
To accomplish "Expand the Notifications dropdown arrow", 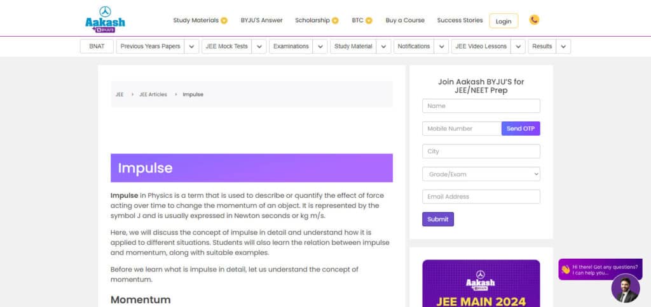I will [441, 46].
